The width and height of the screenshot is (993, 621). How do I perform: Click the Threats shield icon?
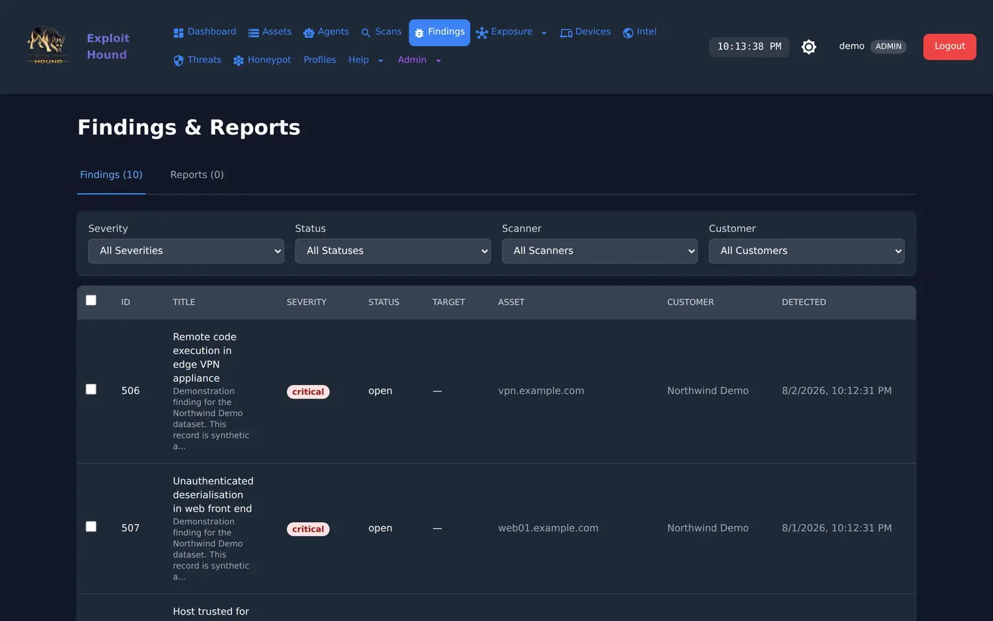click(x=178, y=61)
